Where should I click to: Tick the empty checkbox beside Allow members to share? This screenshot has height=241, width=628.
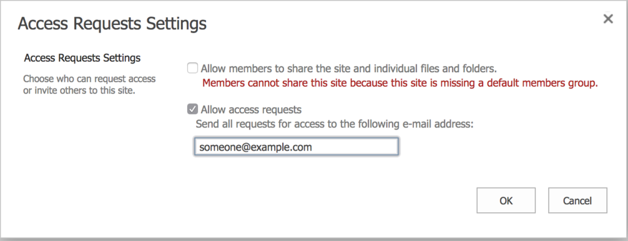pyautogui.click(x=193, y=69)
